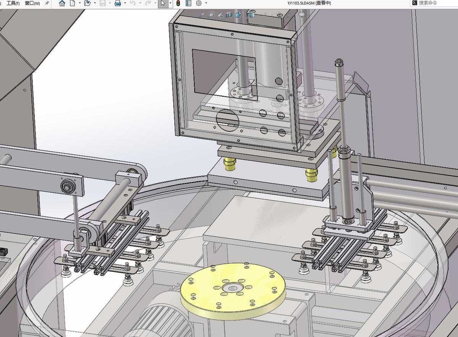Open the 工具 (Tools) menu
Viewport: 458px width, 337px height.
13,3
